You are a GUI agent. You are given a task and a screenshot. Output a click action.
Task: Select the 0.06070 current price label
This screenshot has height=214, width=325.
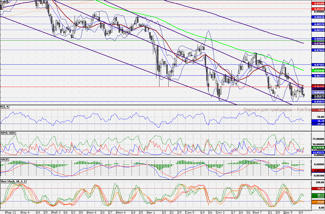pos(318,96)
